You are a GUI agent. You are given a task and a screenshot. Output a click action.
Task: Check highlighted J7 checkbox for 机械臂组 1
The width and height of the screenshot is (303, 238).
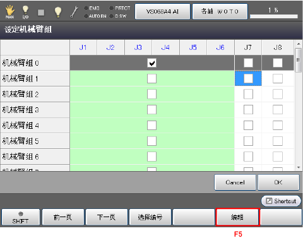pyautogui.click(x=248, y=78)
